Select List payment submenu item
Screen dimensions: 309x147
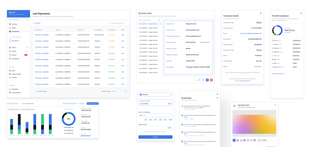point(15,41)
